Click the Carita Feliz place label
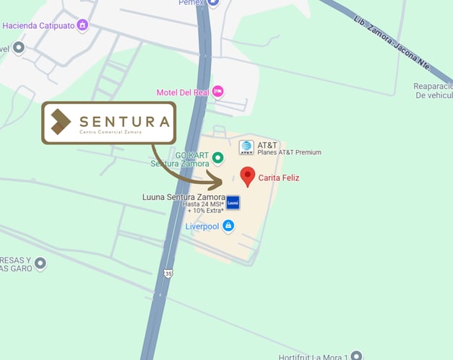453x360 pixels. [278, 177]
